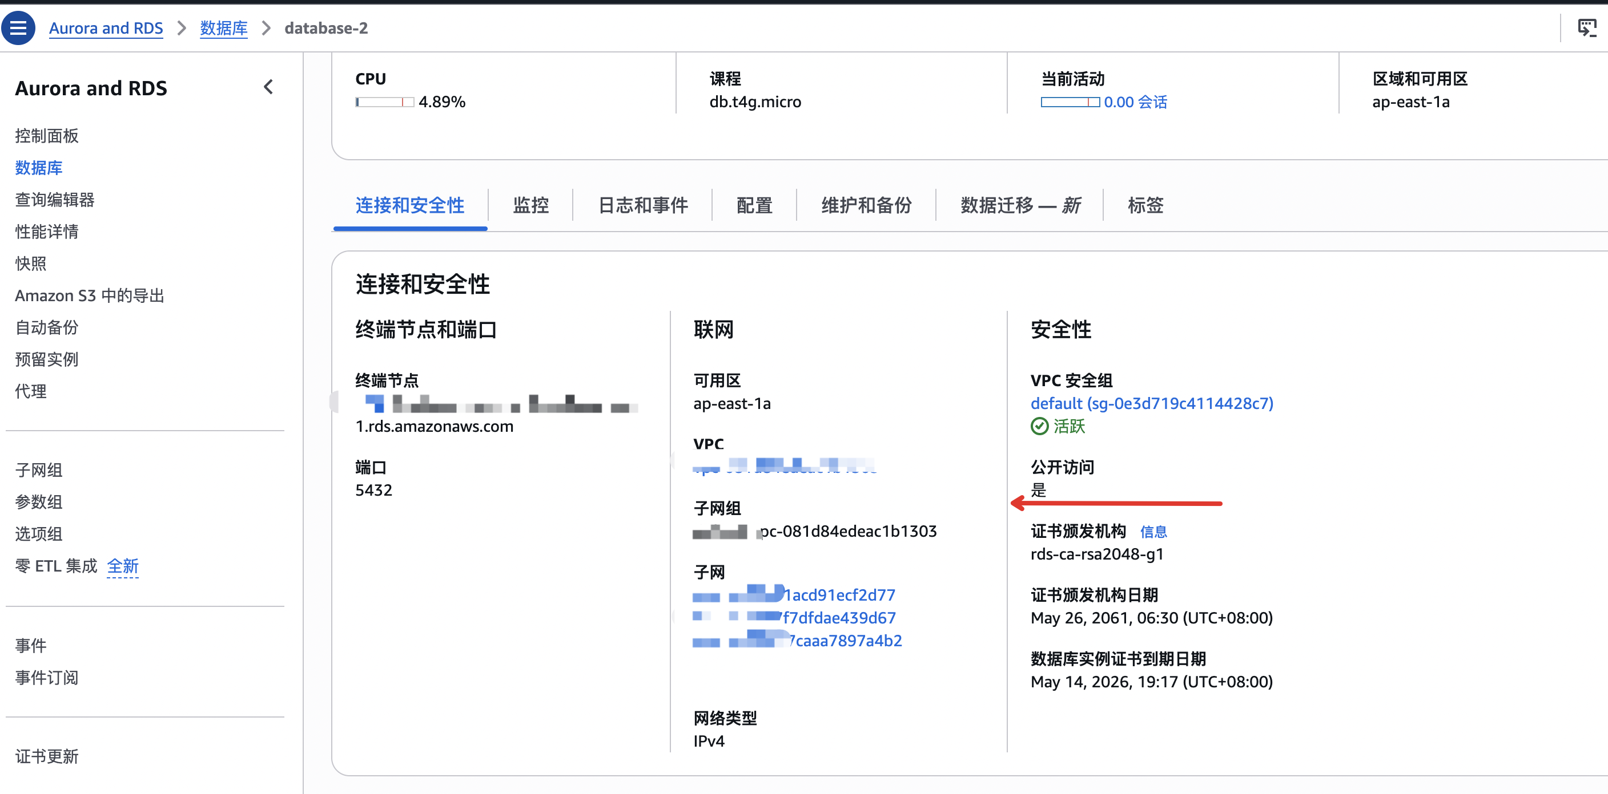Click the 当前活动 sessions bar

1070,102
